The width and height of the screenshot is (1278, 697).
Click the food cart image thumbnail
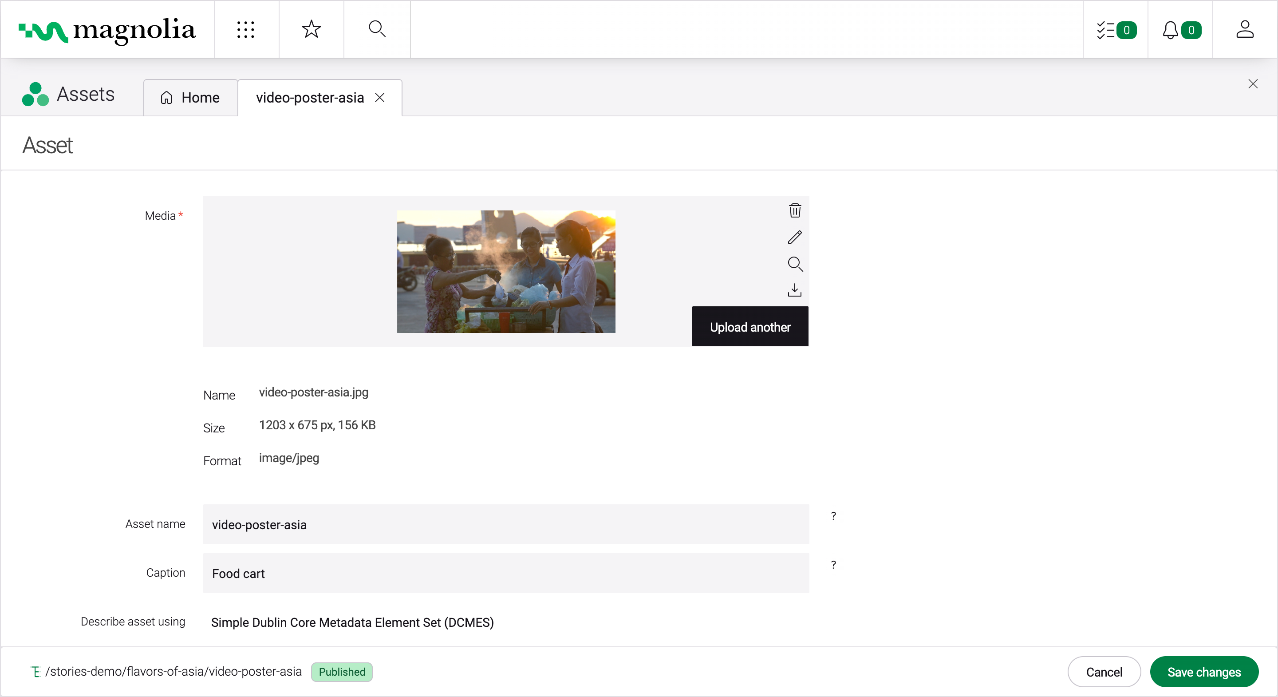[506, 272]
